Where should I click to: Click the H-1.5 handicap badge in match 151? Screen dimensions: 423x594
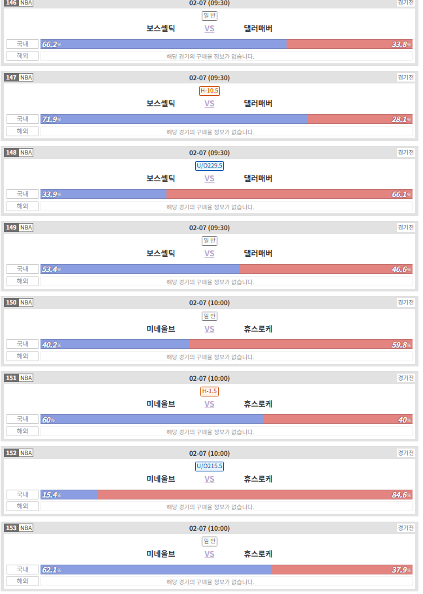[210, 391]
